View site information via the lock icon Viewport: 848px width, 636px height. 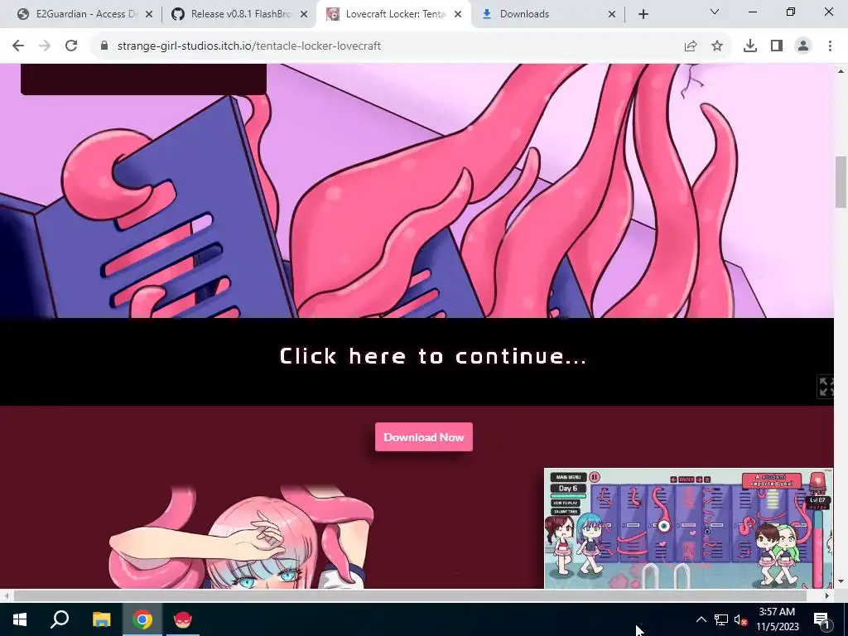tap(104, 46)
